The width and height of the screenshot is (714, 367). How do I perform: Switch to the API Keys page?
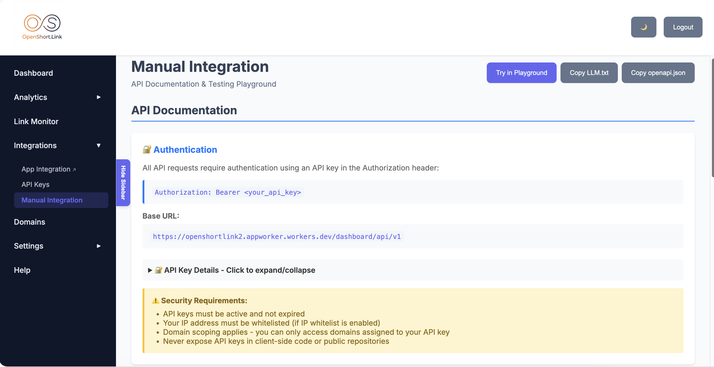point(35,184)
